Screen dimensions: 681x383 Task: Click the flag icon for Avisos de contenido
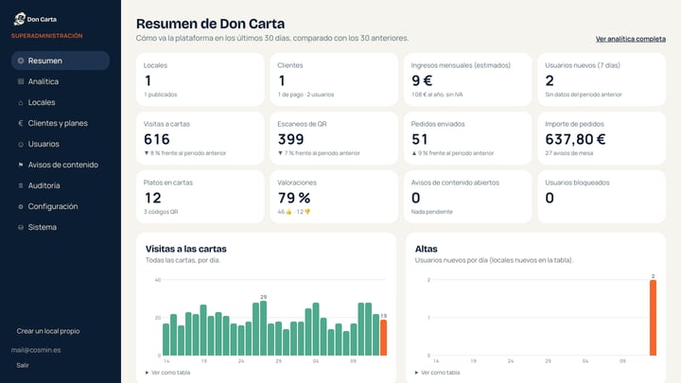pyautogui.click(x=21, y=165)
